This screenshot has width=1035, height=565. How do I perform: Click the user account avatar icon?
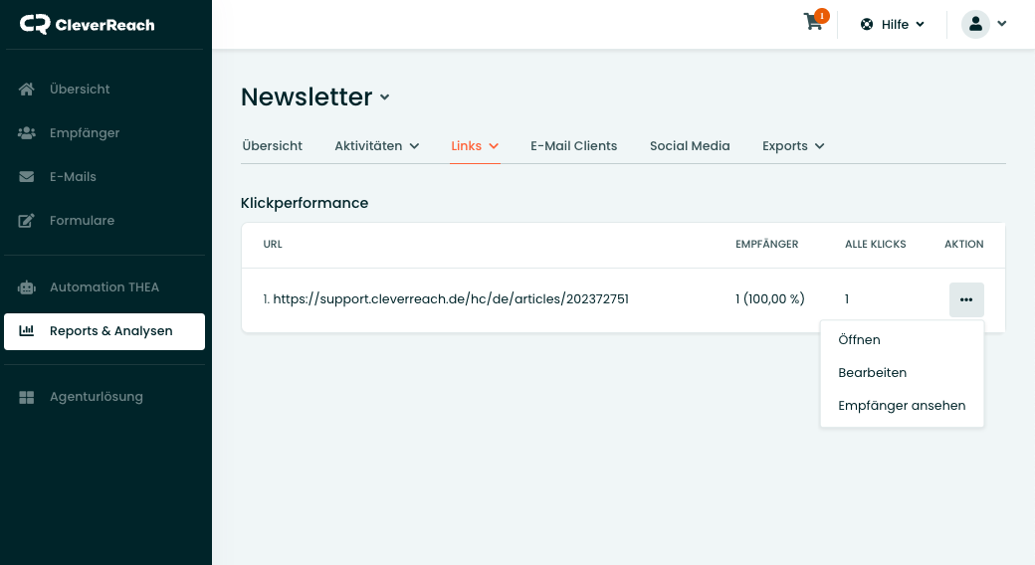click(975, 25)
